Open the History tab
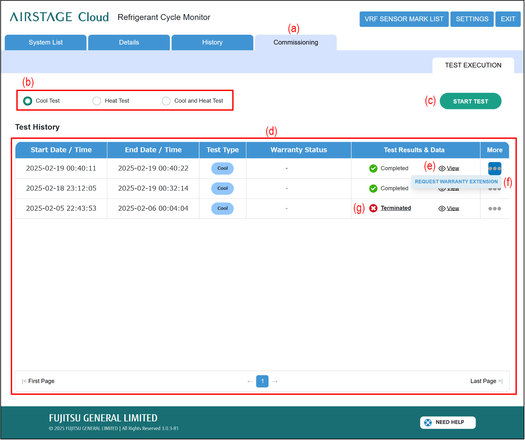Screen dimensions: 525x440 [x=212, y=43]
